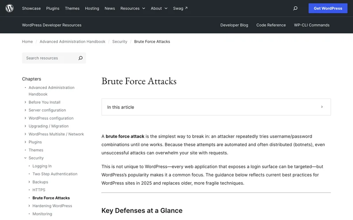Click the Home breadcrumb

[x=27, y=41]
